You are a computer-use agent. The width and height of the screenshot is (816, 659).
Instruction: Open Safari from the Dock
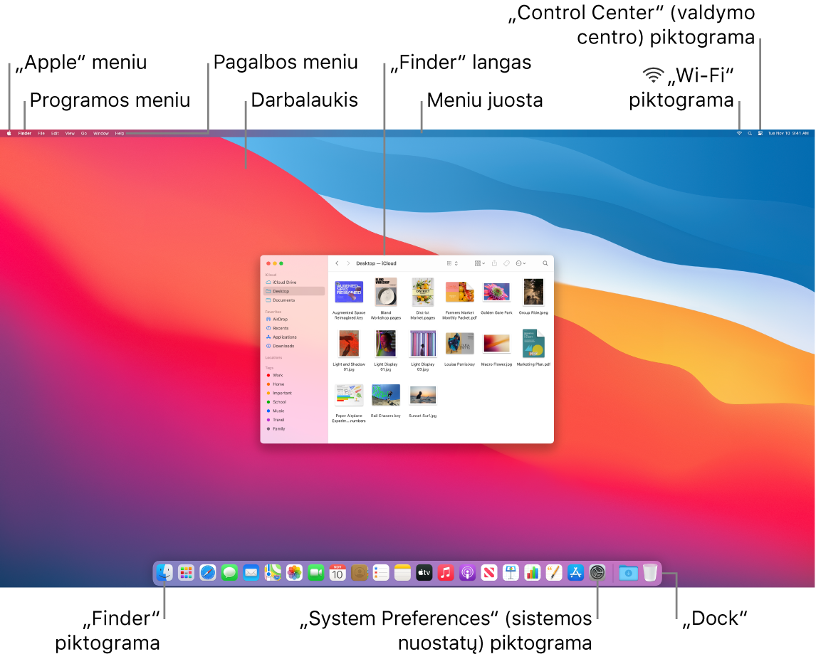(x=208, y=572)
